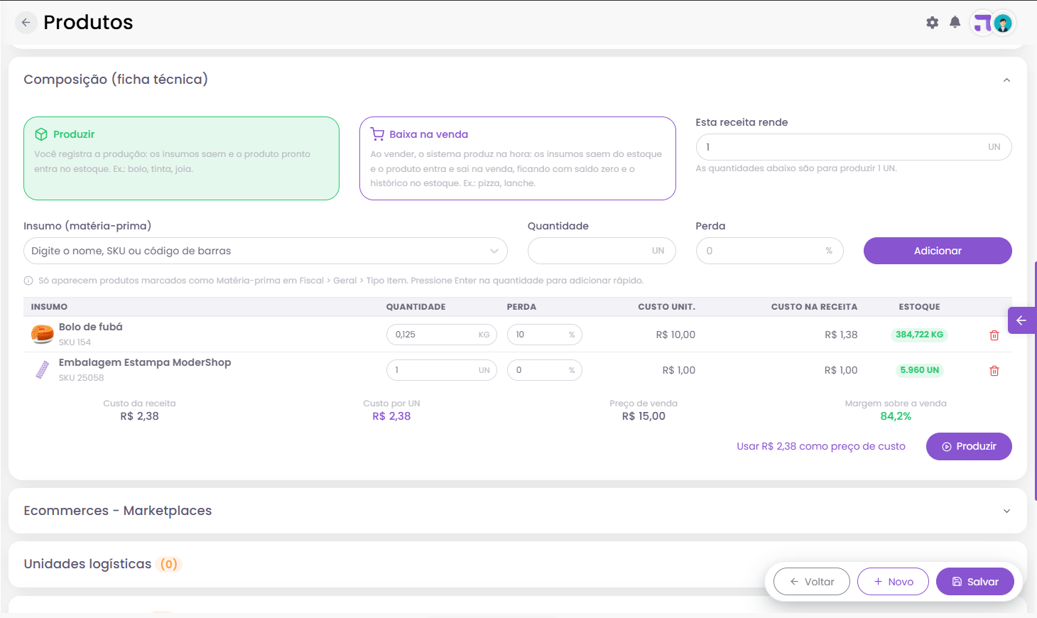The width and height of the screenshot is (1037, 618).
Task: Click the Embalagem Estampa ModerShop thumbnail
Action: 43,369
